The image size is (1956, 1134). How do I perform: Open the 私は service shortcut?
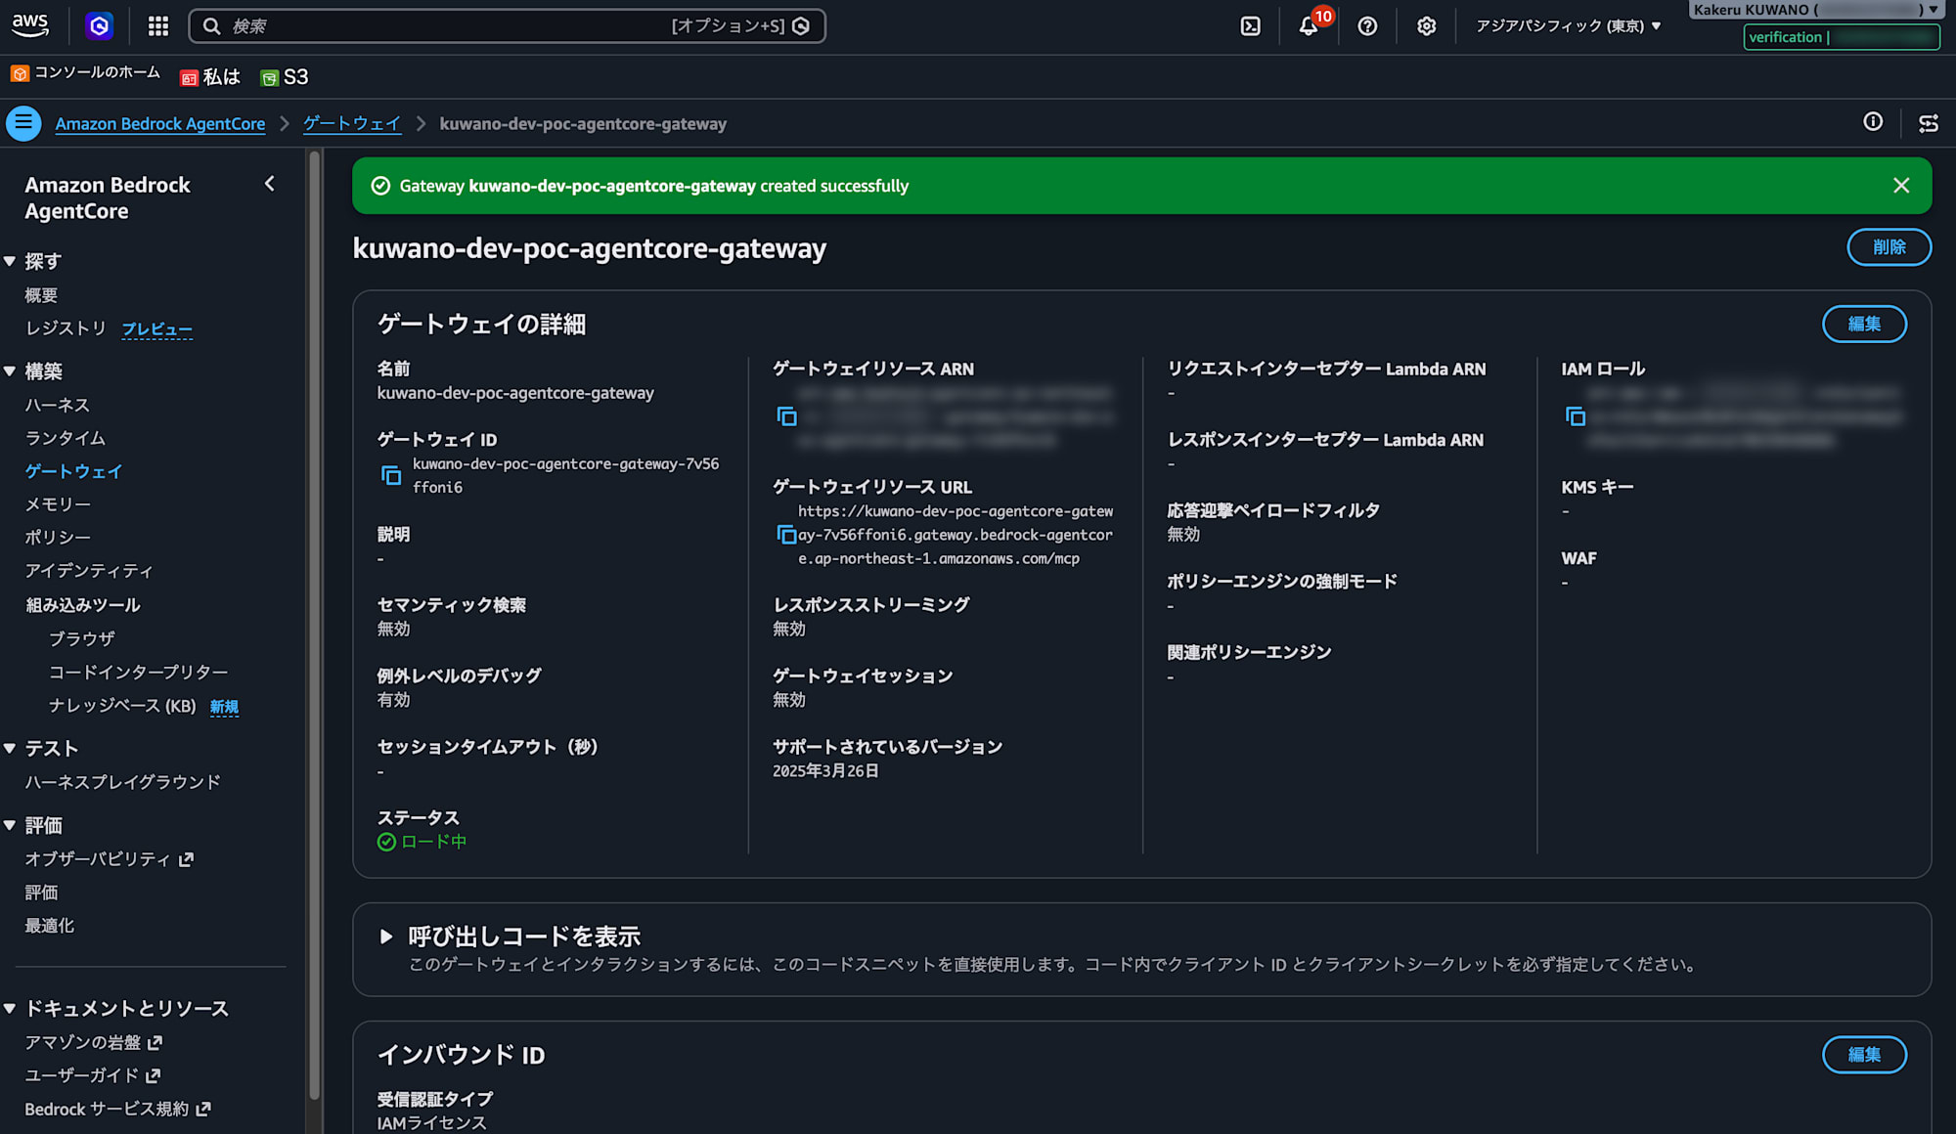click(x=210, y=77)
